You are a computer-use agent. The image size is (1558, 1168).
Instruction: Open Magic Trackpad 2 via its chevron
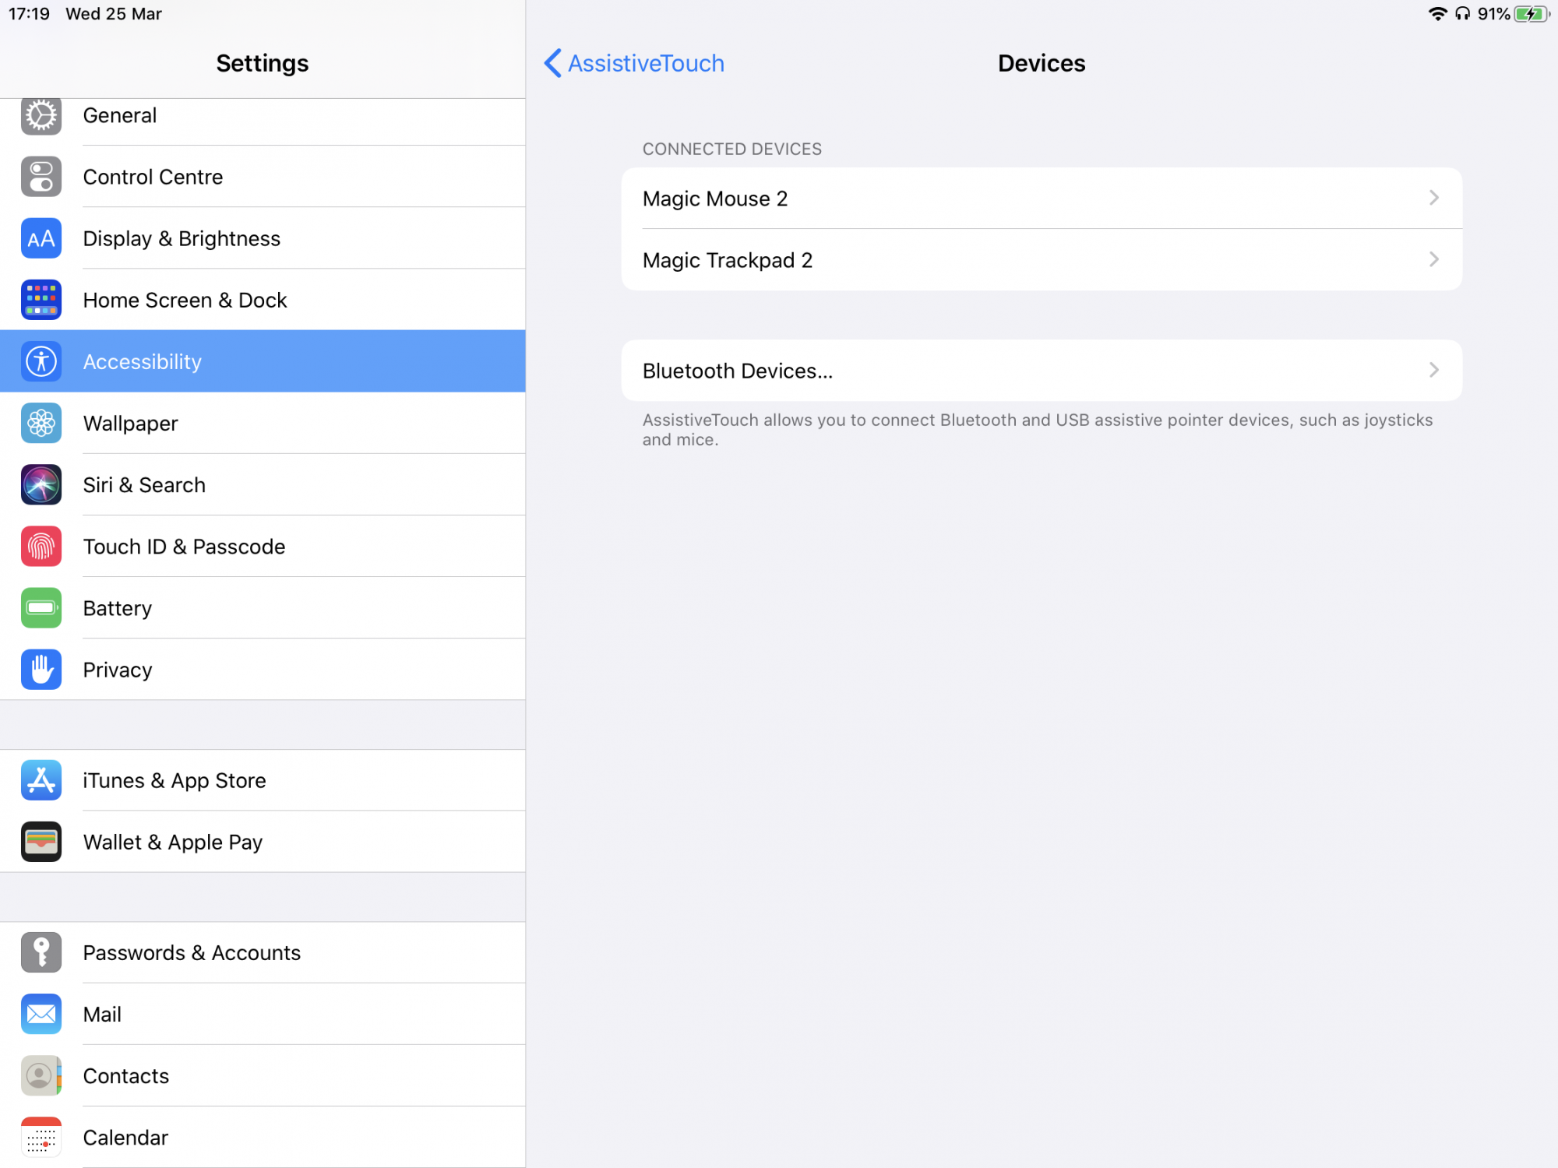point(1433,259)
